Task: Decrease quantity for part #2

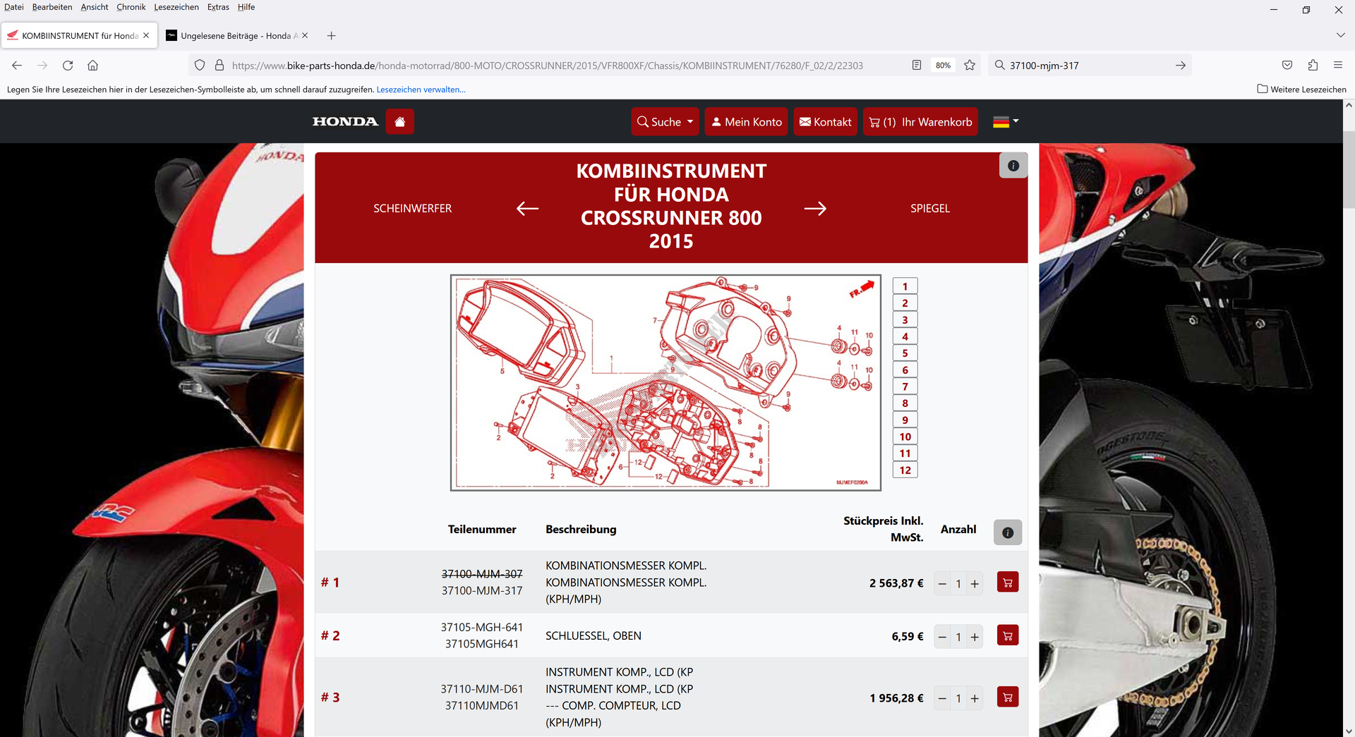Action: click(942, 638)
